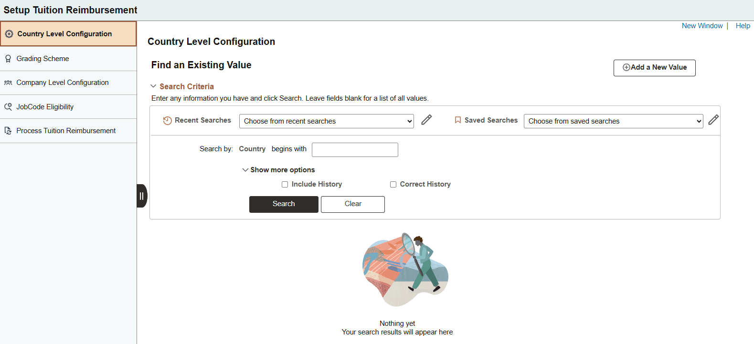Image resolution: width=754 pixels, height=344 pixels.
Task: Click the Clear button
Action: pyautogui.click(x=353, y=204)
